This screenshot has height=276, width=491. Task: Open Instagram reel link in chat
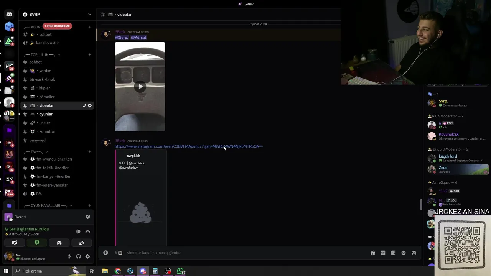tap(189, 146)
